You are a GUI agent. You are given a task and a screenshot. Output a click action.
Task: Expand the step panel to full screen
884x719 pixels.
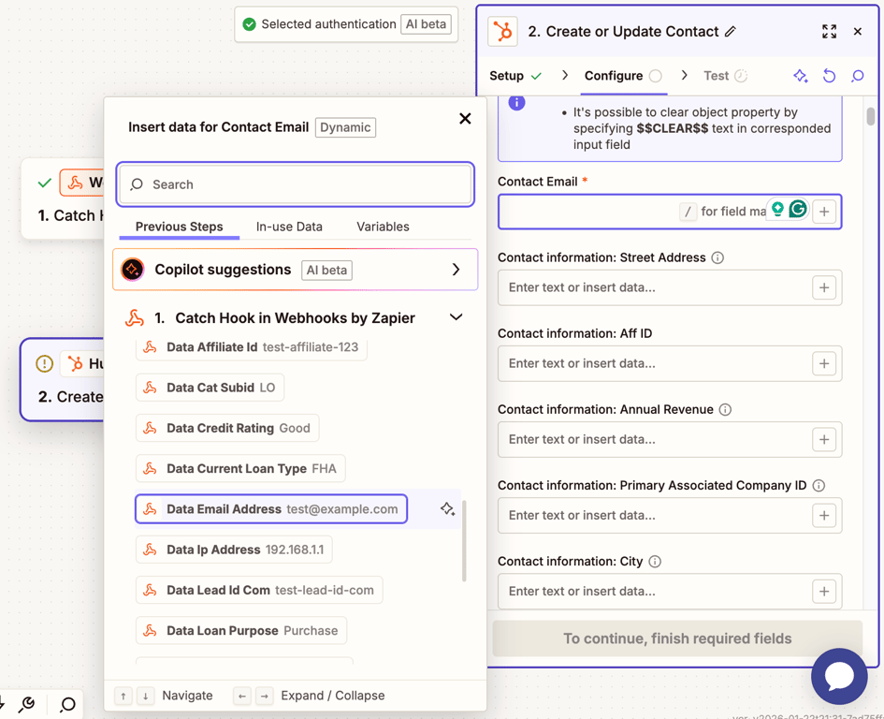click(x=829, y=32)
